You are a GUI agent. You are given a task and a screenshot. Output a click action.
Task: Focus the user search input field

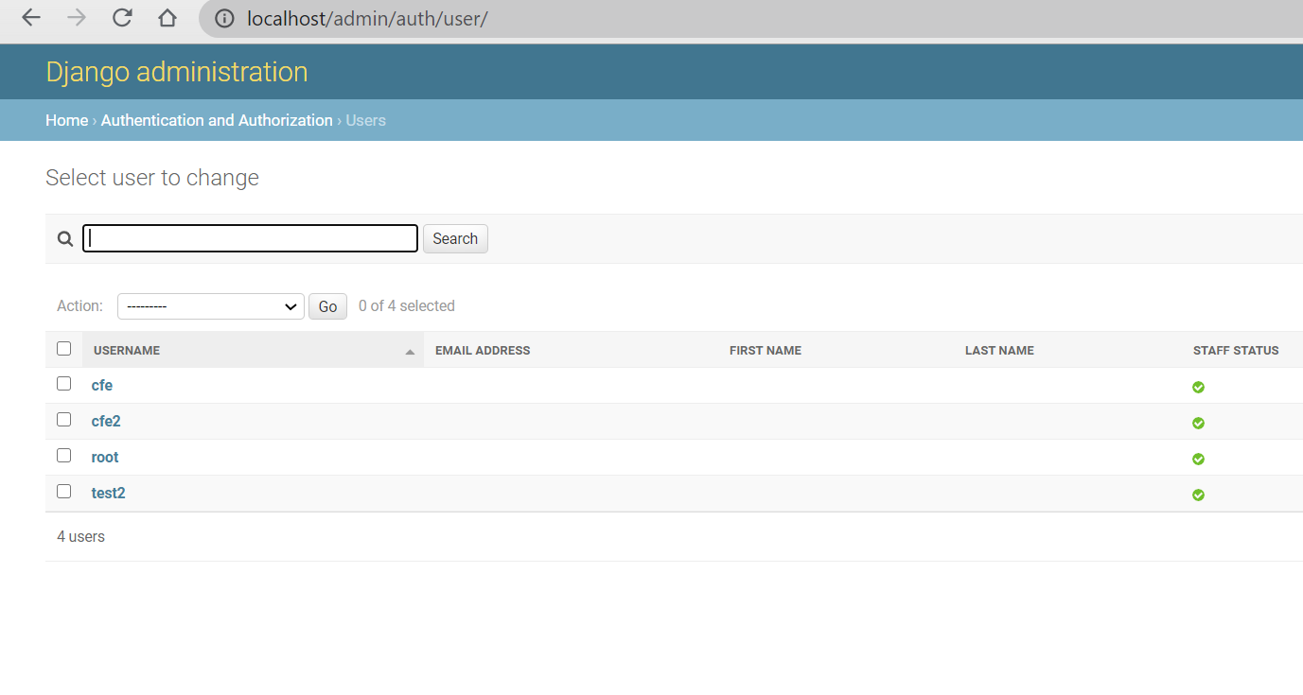pyautogui.click(x=251, y=238)
